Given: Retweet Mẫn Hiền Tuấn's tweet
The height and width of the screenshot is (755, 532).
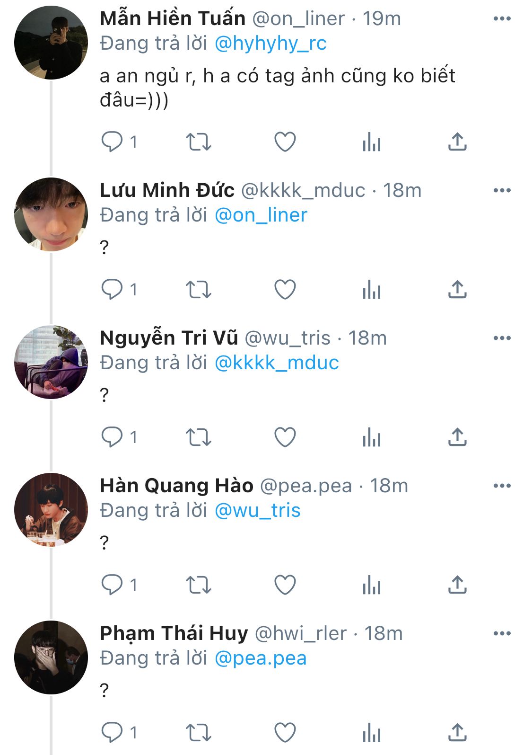Looking at the screenshot, I should pyautogui.click(x=198, y=142).
